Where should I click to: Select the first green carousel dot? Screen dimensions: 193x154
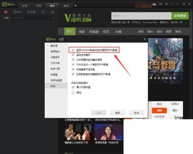point(151,78)
